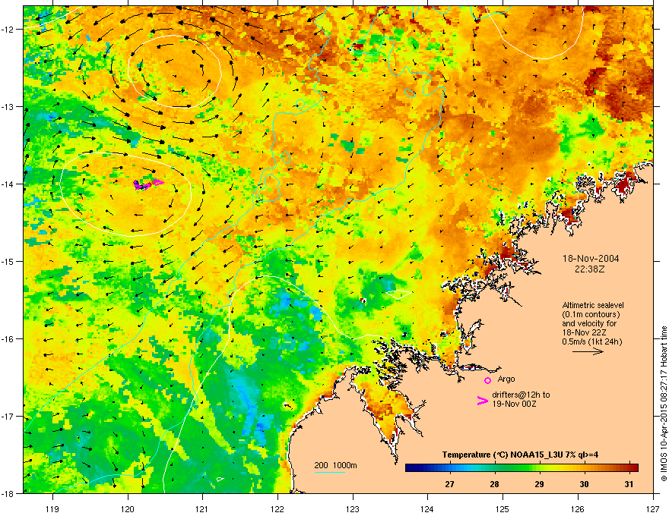Viewport: 669px width, 516px height.
Task: Click the longitude axis label 121
Action: click(202, 508)
